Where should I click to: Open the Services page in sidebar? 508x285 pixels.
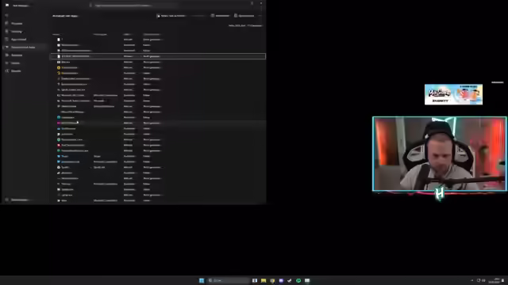point(25,70)
